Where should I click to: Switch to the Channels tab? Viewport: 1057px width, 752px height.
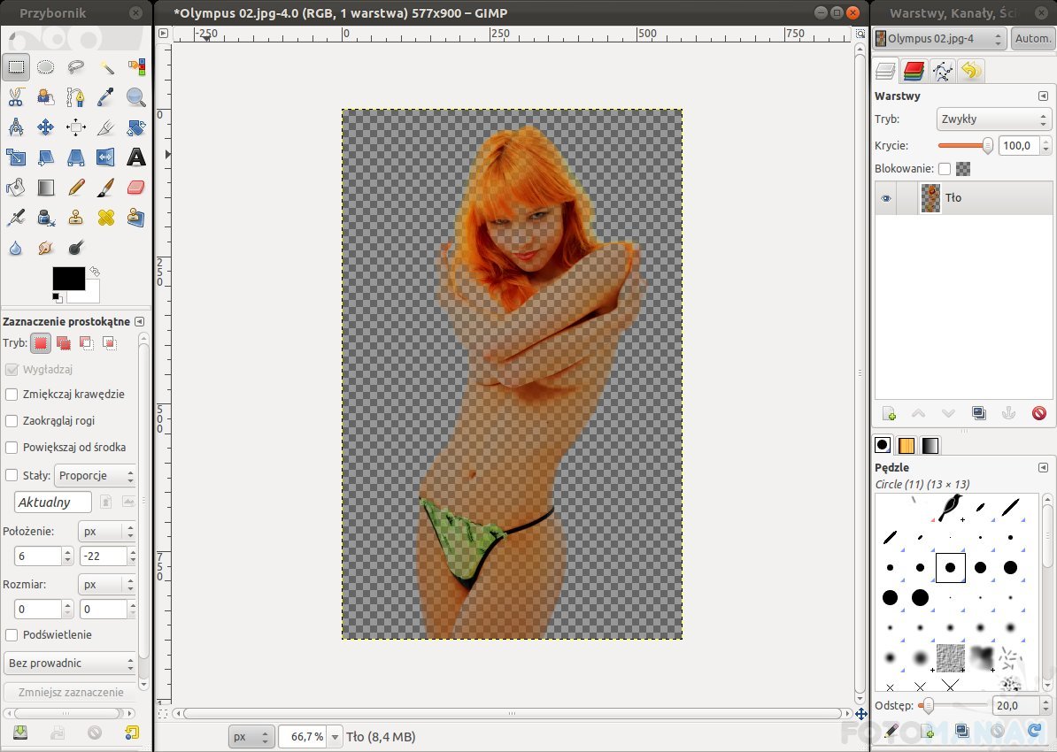coord(914,71)
